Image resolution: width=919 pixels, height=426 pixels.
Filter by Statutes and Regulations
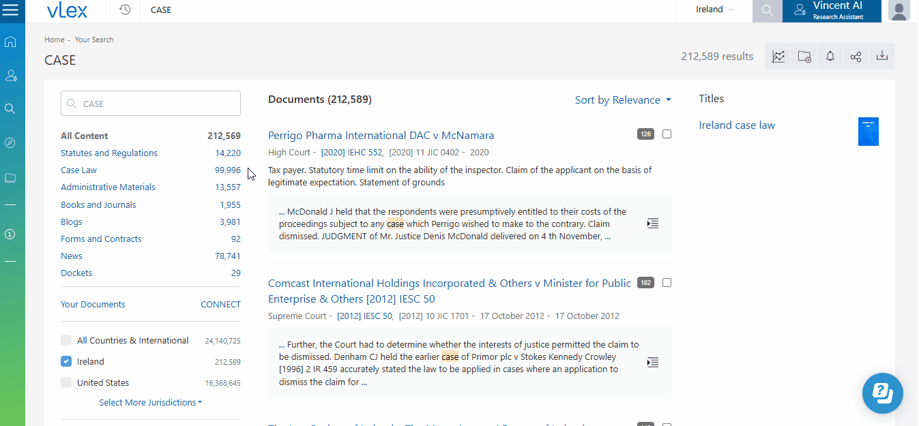pyautogui.click(x=109, y=153)
